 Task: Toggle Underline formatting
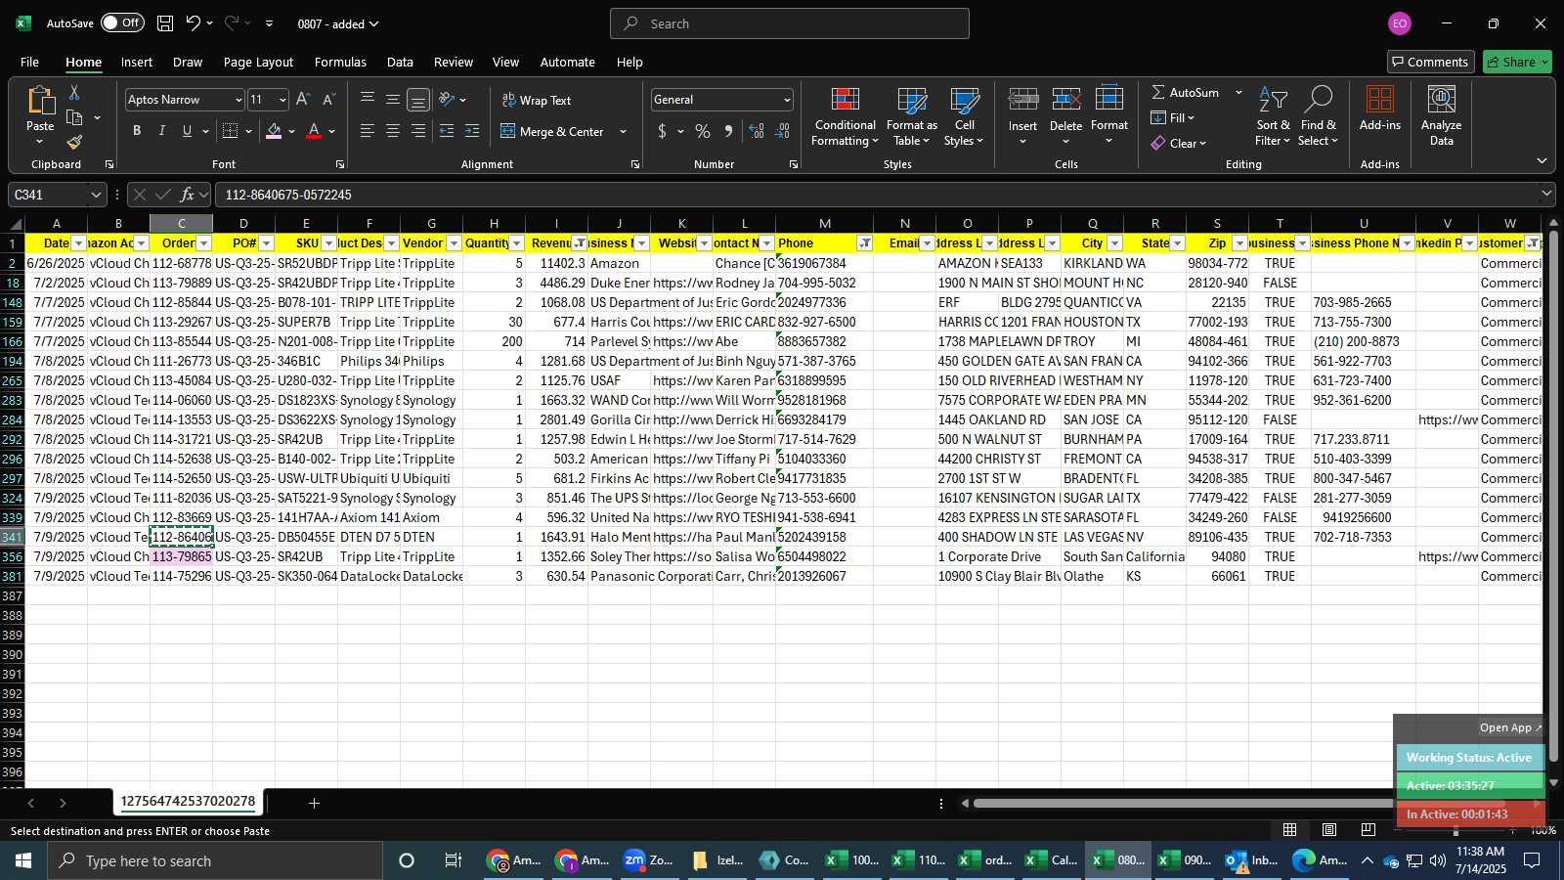coord(187,131)
